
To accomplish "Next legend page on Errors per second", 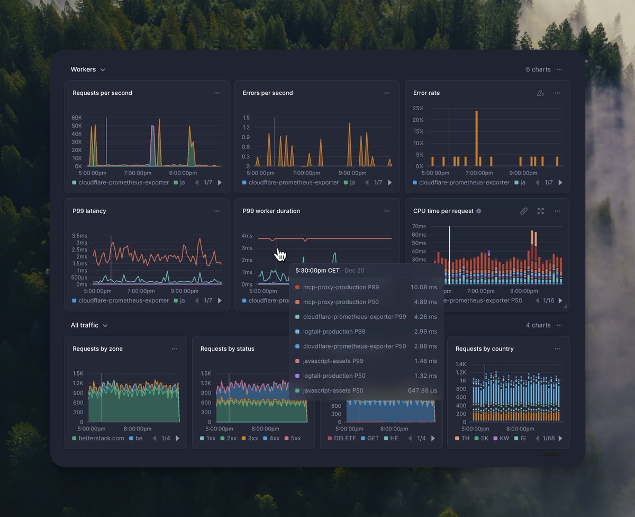I will pyautogui.click(x=390, y=182).
